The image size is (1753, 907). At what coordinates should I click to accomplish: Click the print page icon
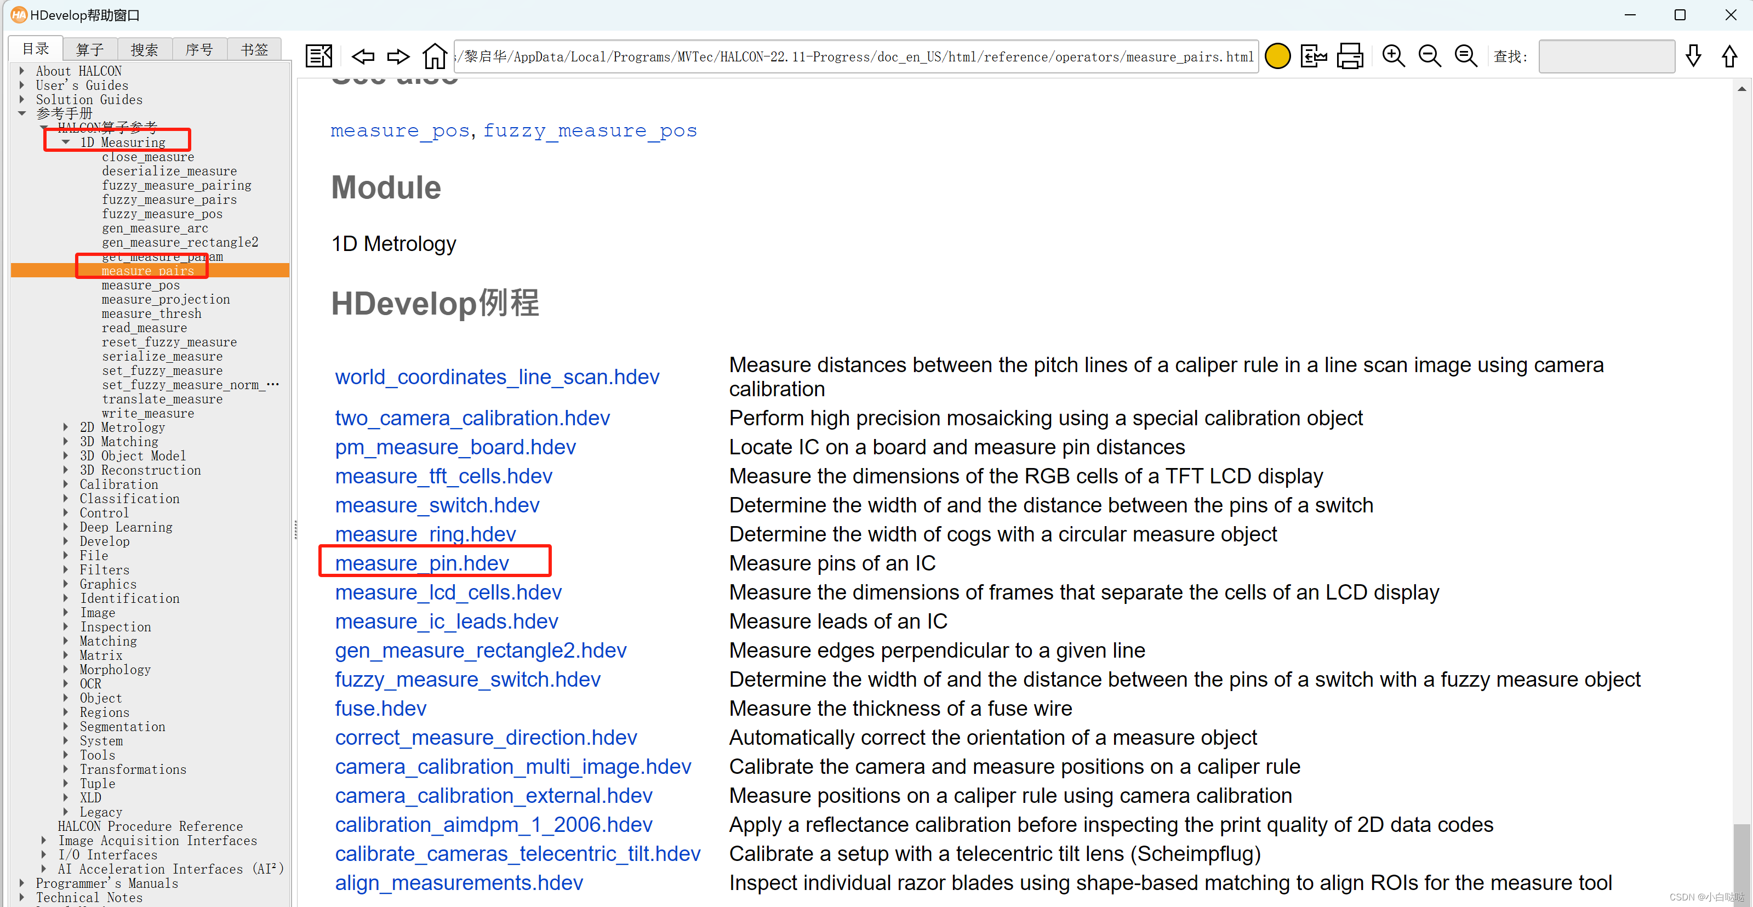(x=1350, y=55)
